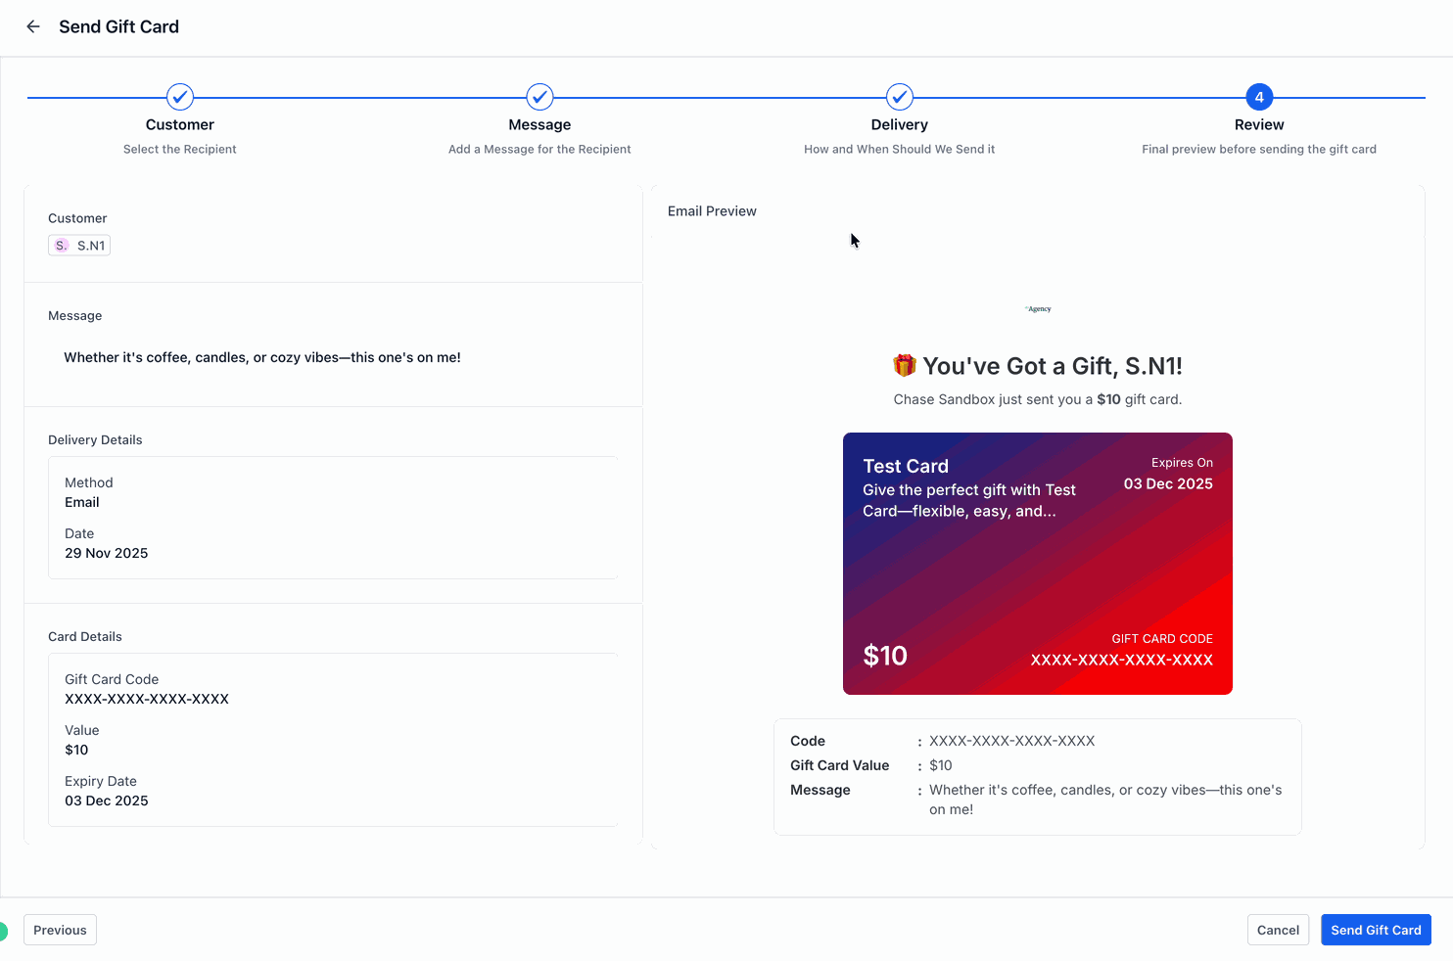
Task: Click the Previous button
Action: pyautogui.click(x=60, y=930)
